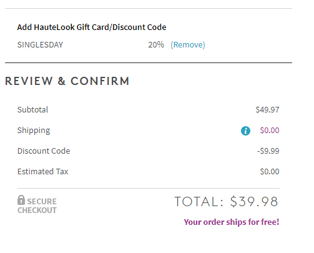
Task: Click the Add HauteLook Gift Card/Discount Code heading
Action: pos(92,27)
